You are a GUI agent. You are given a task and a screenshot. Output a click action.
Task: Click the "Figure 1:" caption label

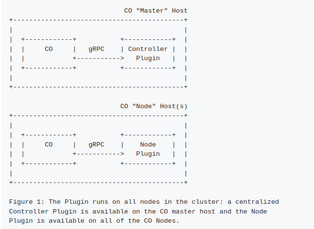tap(27, 201)
